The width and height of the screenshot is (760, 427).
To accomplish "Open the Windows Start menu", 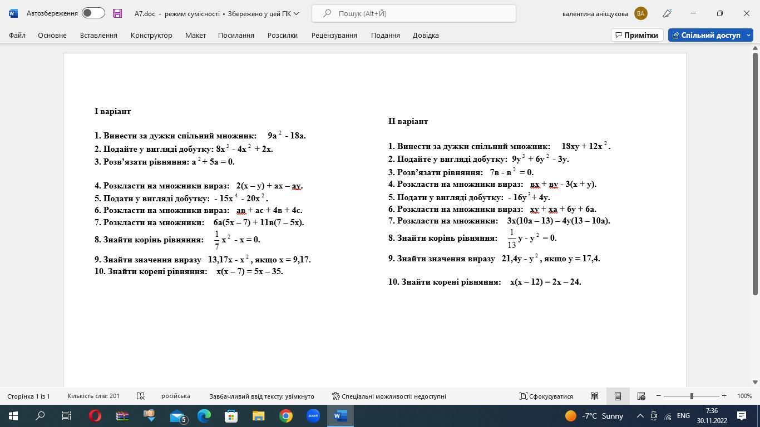I will click(x=13, y=416).
